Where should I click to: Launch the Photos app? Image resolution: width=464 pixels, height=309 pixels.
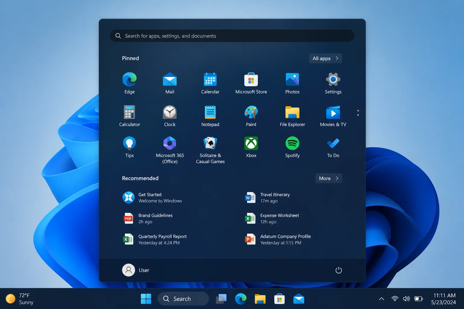(292, 83)
